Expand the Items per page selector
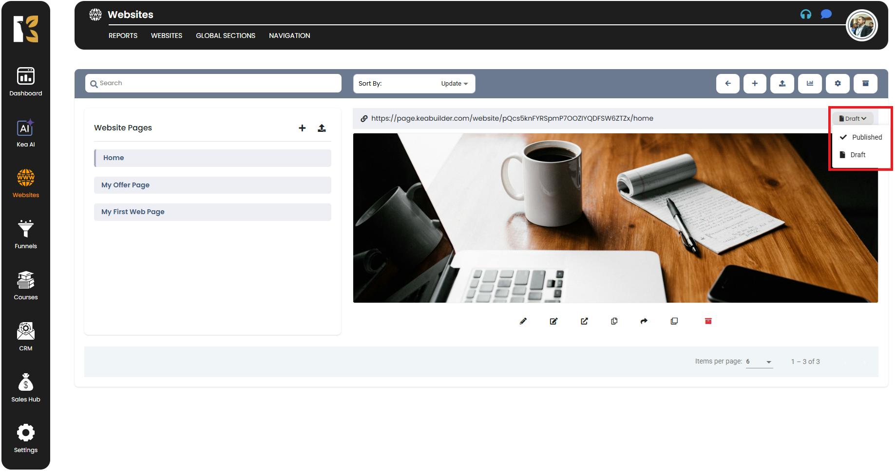The image size is (895, 472). 759,362
